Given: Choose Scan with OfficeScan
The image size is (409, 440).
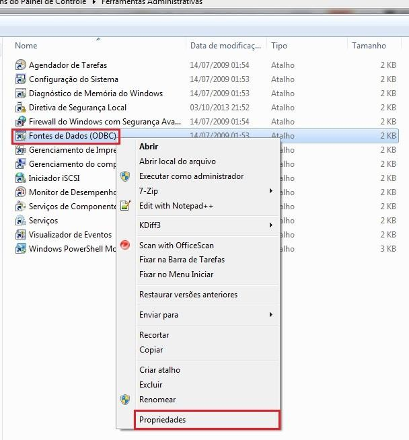Looking at the screenshot, I should (x=176, y=246).
